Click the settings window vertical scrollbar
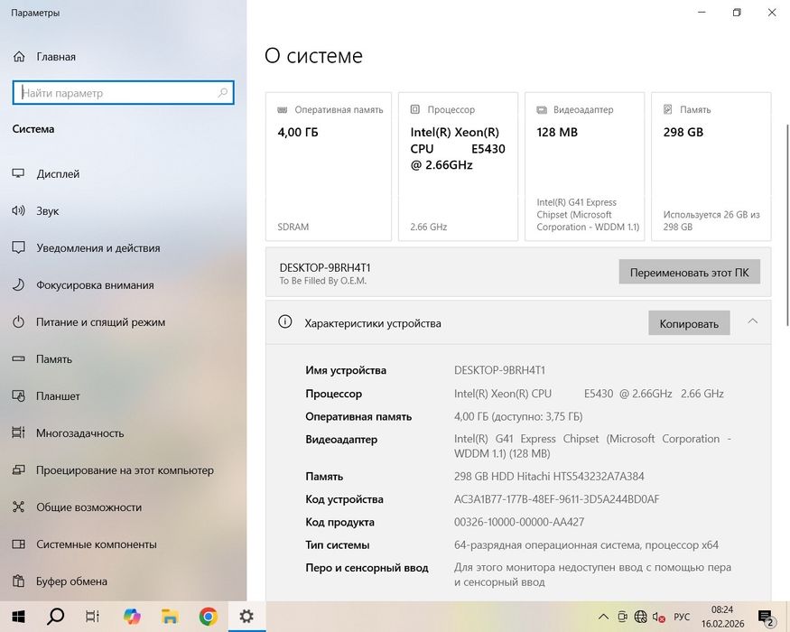The width and height of the screenshot is (790, 632). [787, 224]
